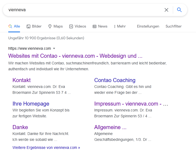Click the blue magnifier search icon

(179, 10)
